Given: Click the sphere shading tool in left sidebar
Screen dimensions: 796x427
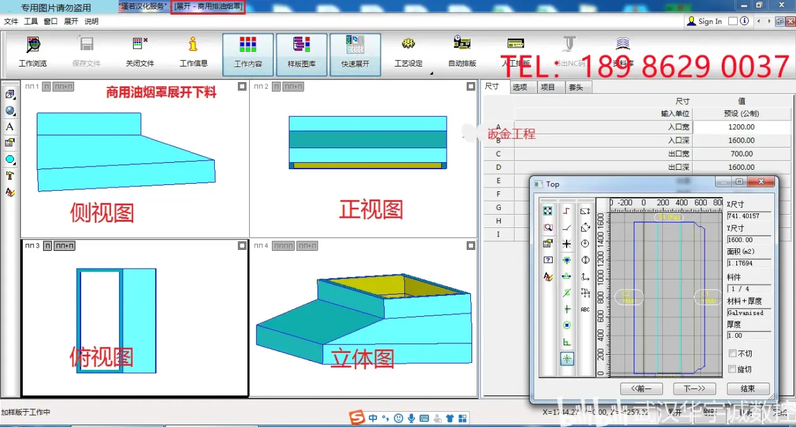Looking at the screenshot, I should tap(10, 111).
